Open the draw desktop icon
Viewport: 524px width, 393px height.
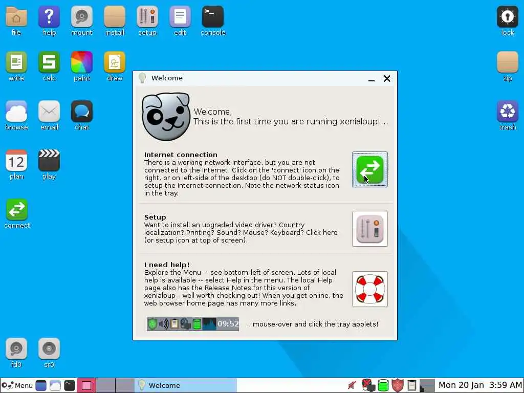pos(115,62)
